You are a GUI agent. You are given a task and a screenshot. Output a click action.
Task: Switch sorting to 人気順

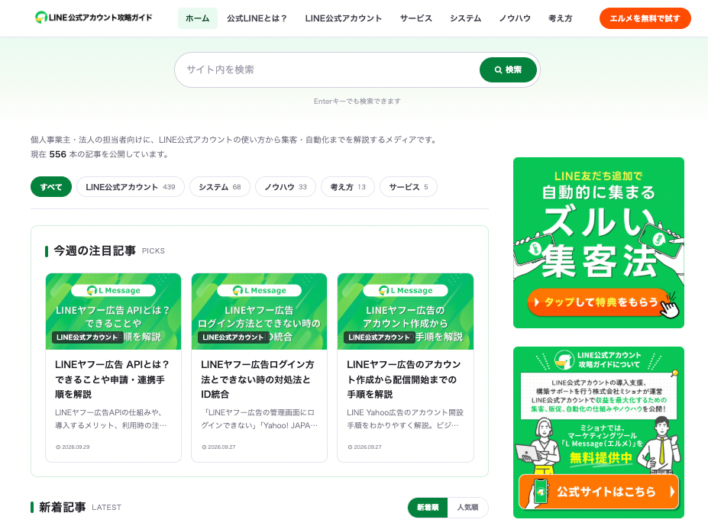coord(467,508)
